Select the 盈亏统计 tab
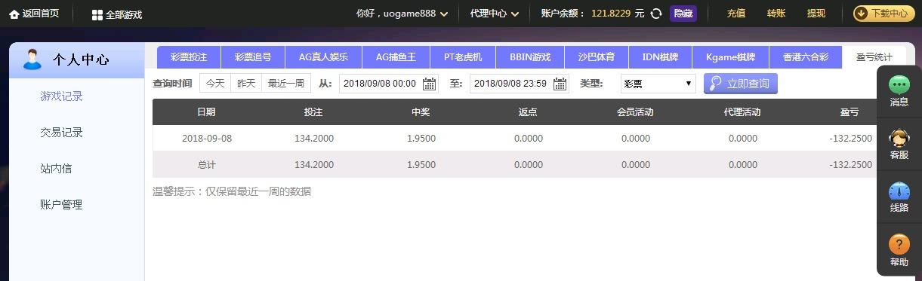Viewport: 922px width, 281px height. [x=874, y=57]
